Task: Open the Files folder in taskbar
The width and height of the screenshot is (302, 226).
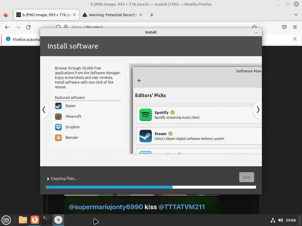Action: click(x=23, y=220)
